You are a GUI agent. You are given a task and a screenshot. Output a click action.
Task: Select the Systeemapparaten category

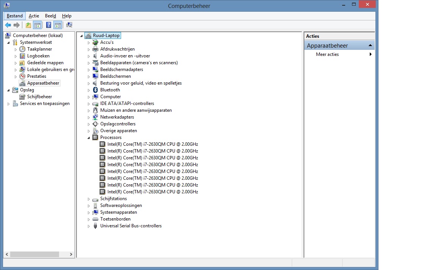[118, 212]
